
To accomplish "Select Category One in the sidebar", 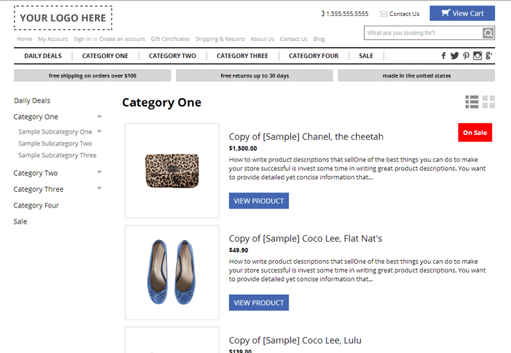I will coord(36,117).
